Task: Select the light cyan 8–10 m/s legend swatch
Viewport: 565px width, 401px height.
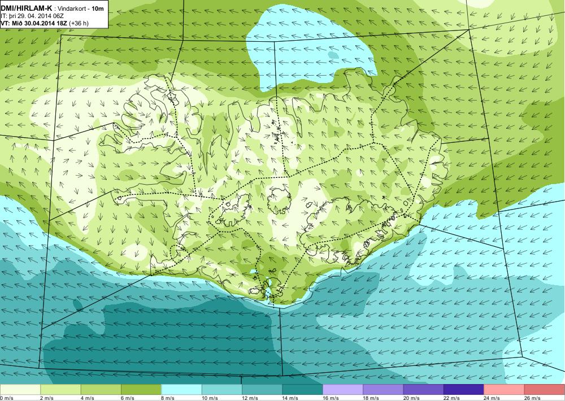Action: click(181, 390)
